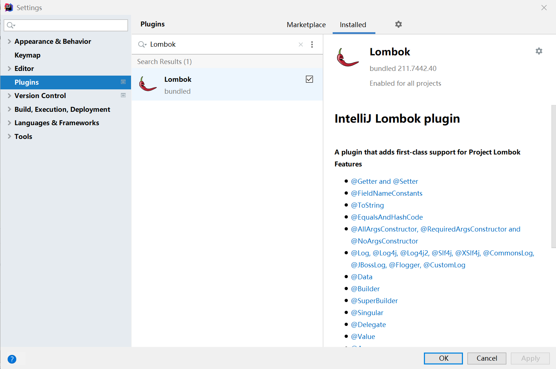Open the @FieldNameConstants link
Image resolution: width=556 pixels, height=369 pixels.
[387, 193]
